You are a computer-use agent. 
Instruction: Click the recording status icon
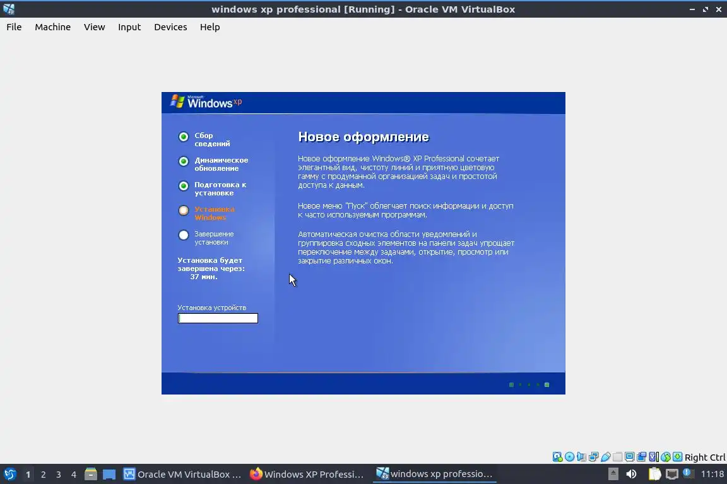point(642,457)
